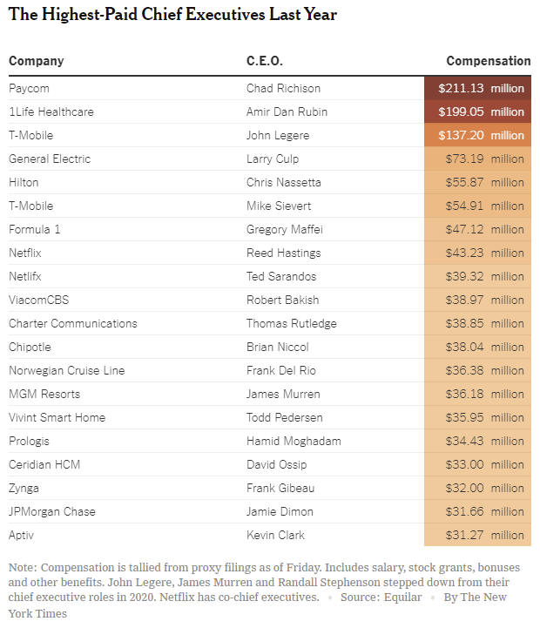Click Jamie Dimon's name
This screenshot has width=540, height=628.
280,512
